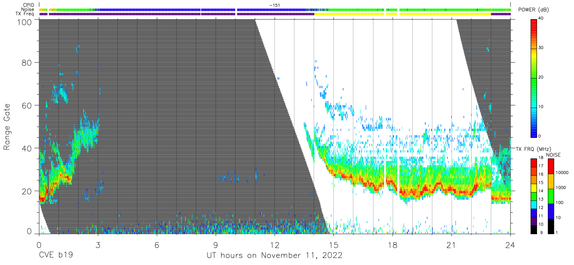574x265 pixels.
Task: Click UT hours axis tick 24
Action: point(510,244)
